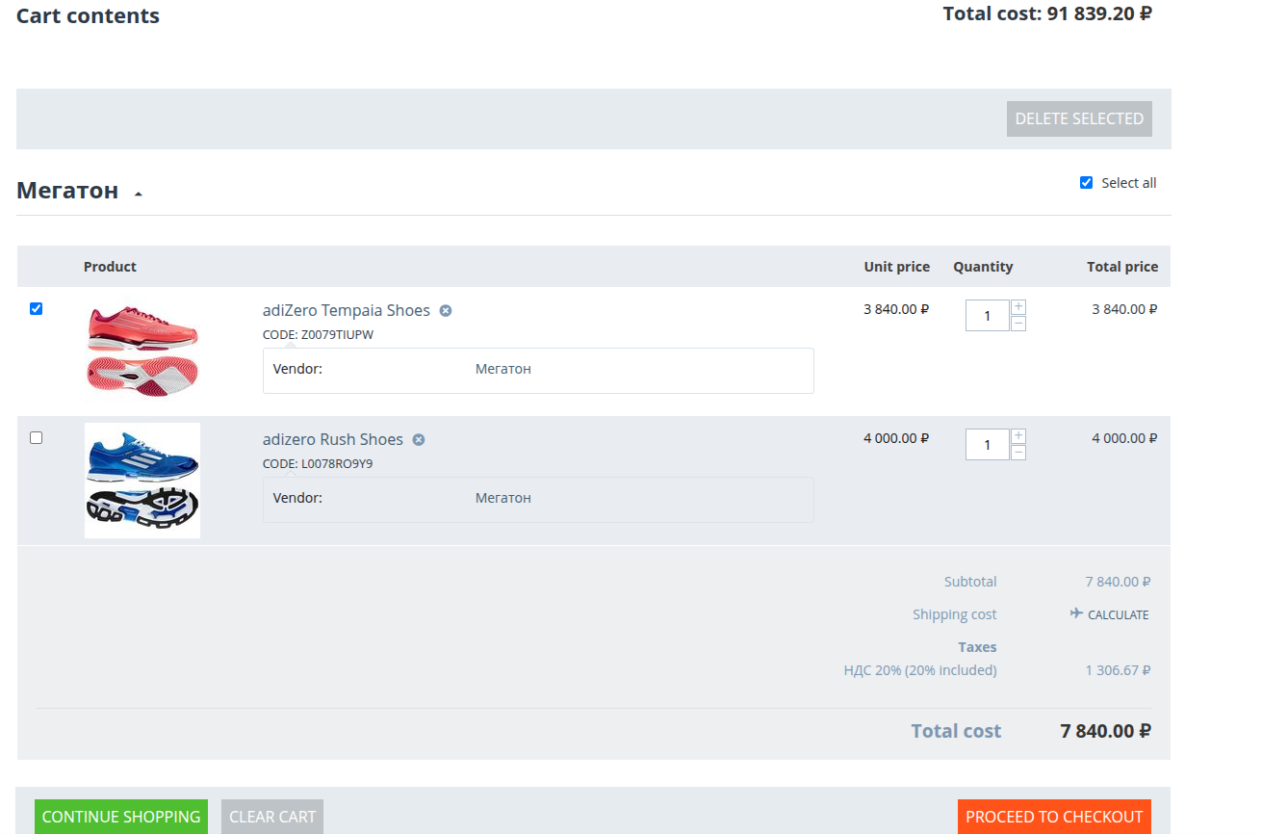Increase quantity of adiZero Tempaia Shoes
1262x834 pixels.
pos(1018,307)
